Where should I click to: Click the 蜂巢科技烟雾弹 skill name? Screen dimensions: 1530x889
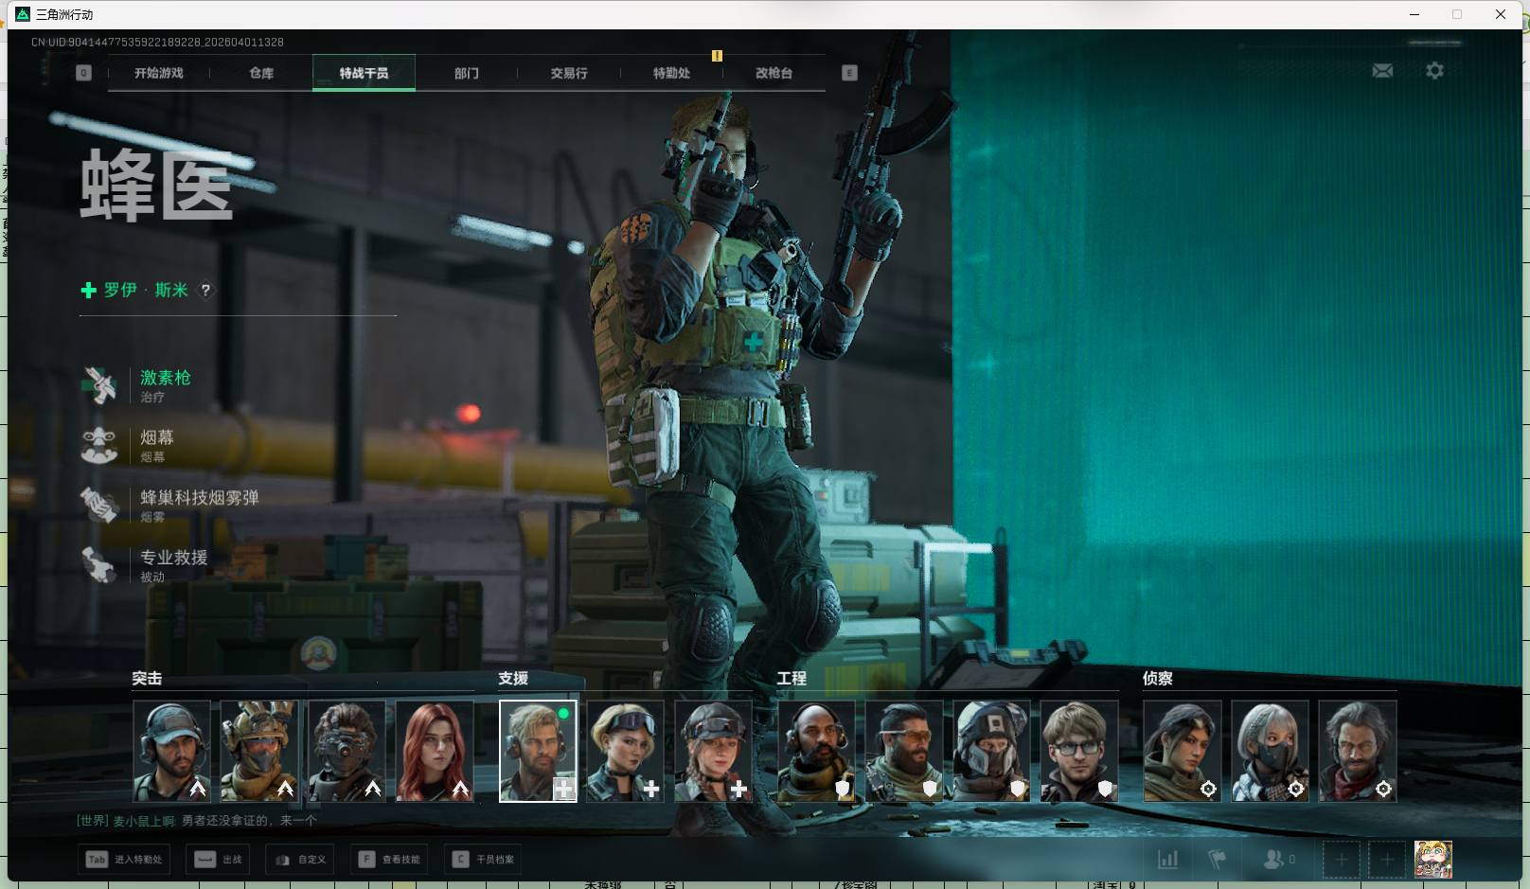pos(200,497)
